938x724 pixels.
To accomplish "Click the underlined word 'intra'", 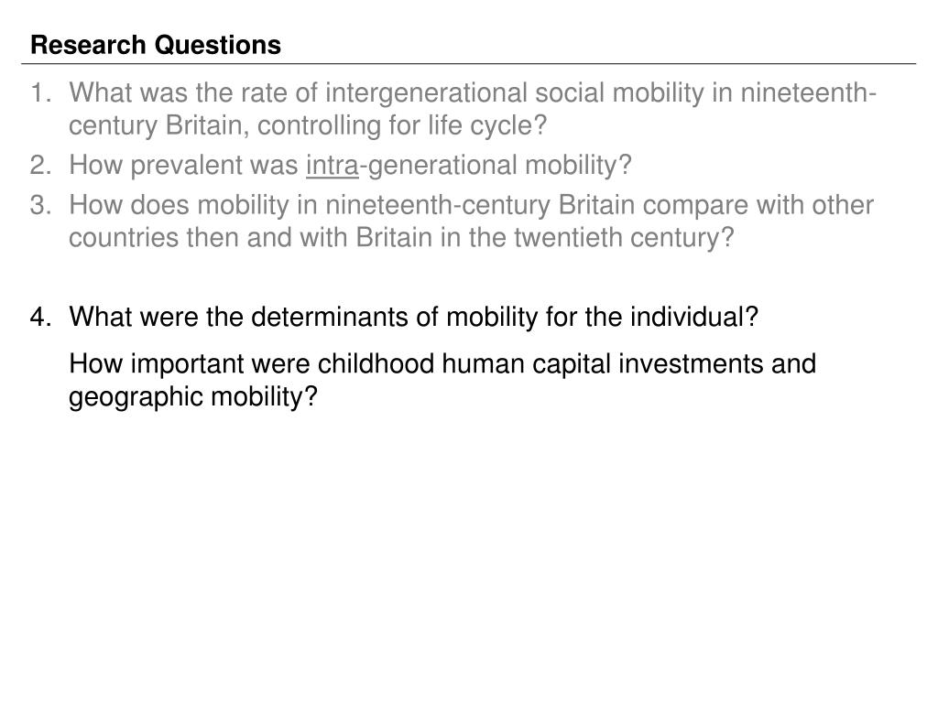I will (332, 166).
